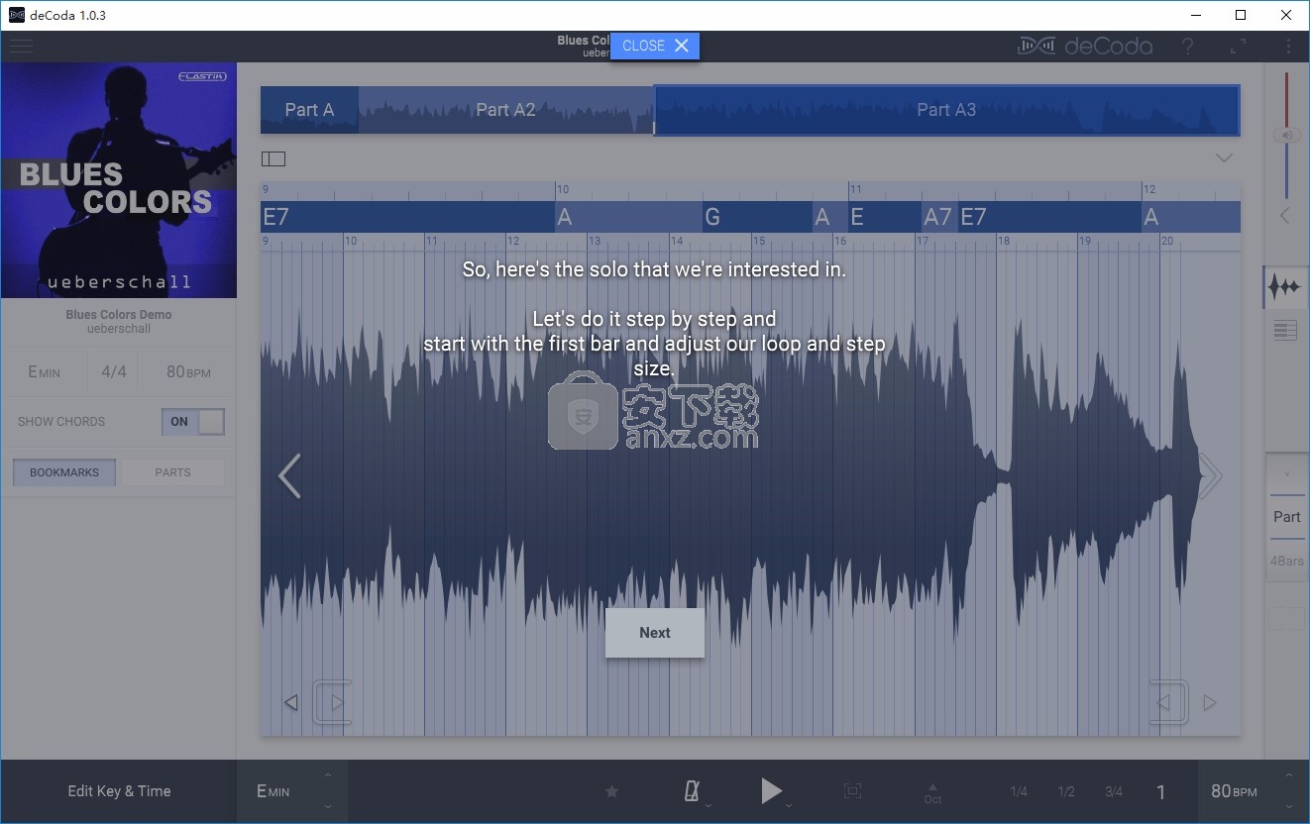1310x824 pixels.
Task: Open the hamburger menu
Action: pos(21,47)
